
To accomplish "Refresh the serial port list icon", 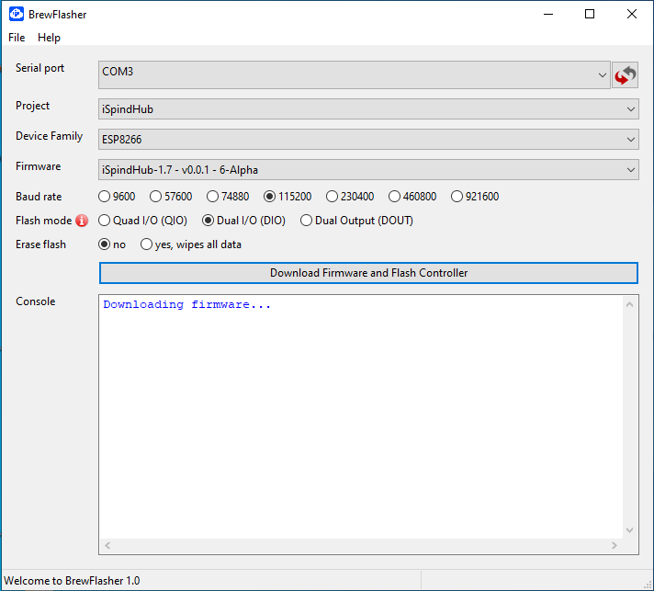I will [625, 75].
